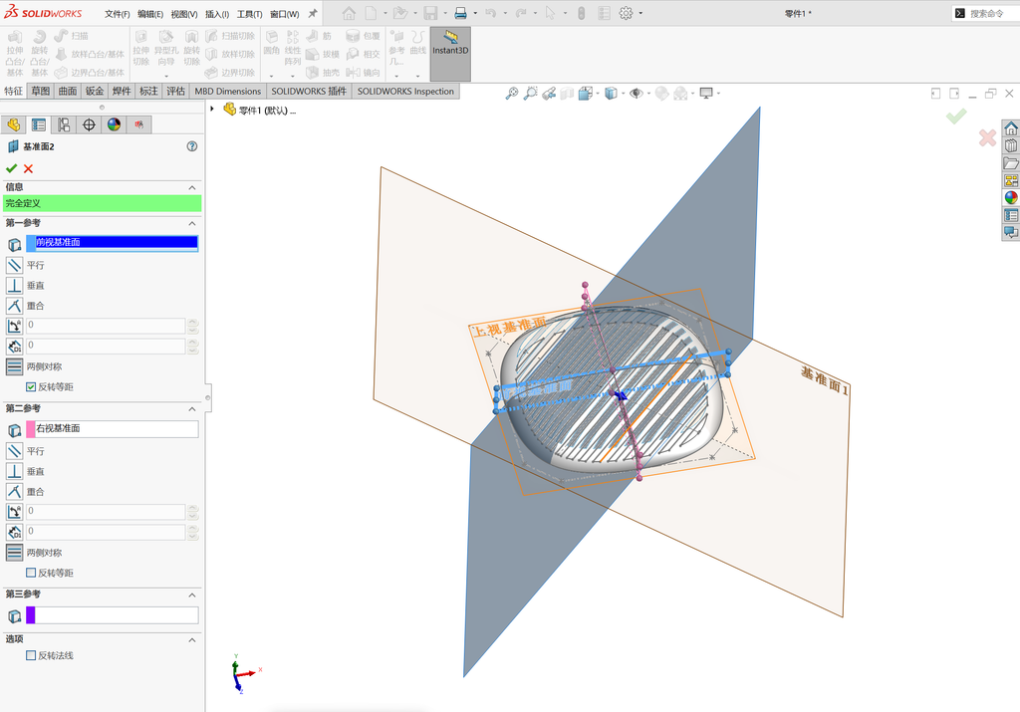The height and width of the screenshot is (712, 1020).
Task: Switch to the 评估 tab
Action: [175, 91]
